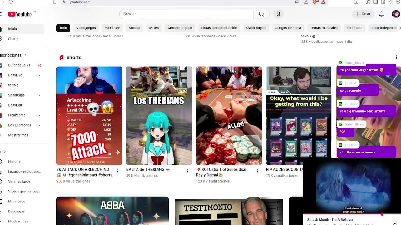The width and height of the screenshot is (401, 225).
Task: Select the Genshin Impact filter chip
Action: click(x=180, y=28)
